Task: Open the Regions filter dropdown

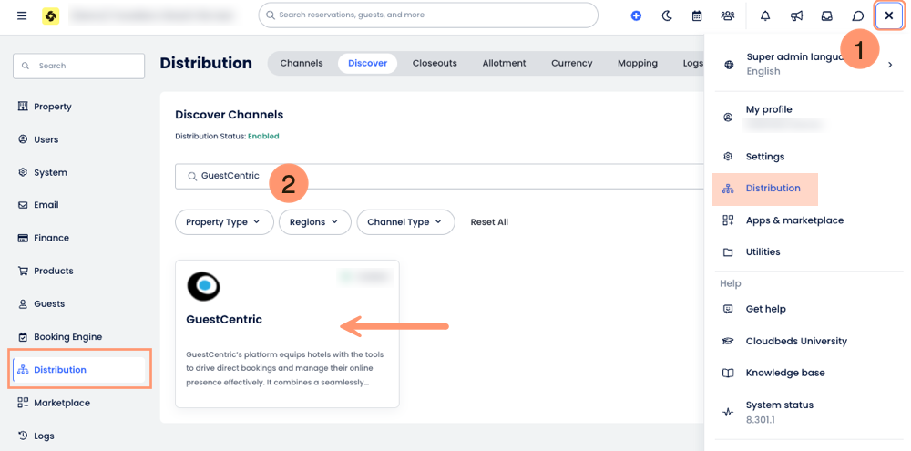Action: (x=314, y=222)
